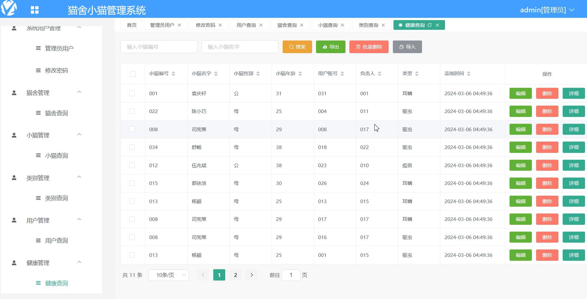Click the 编辑 button on 陈小巧 row
587x299 pixels.
tap(521, 111)
